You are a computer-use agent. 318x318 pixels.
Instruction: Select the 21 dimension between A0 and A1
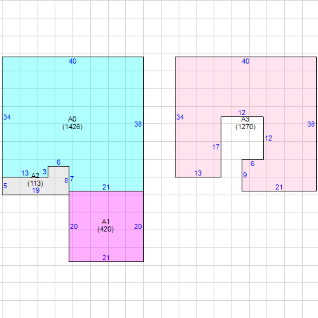pos(106,187)
